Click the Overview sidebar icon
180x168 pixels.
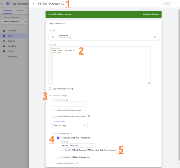pyautogui.click(x=4, y=31)
